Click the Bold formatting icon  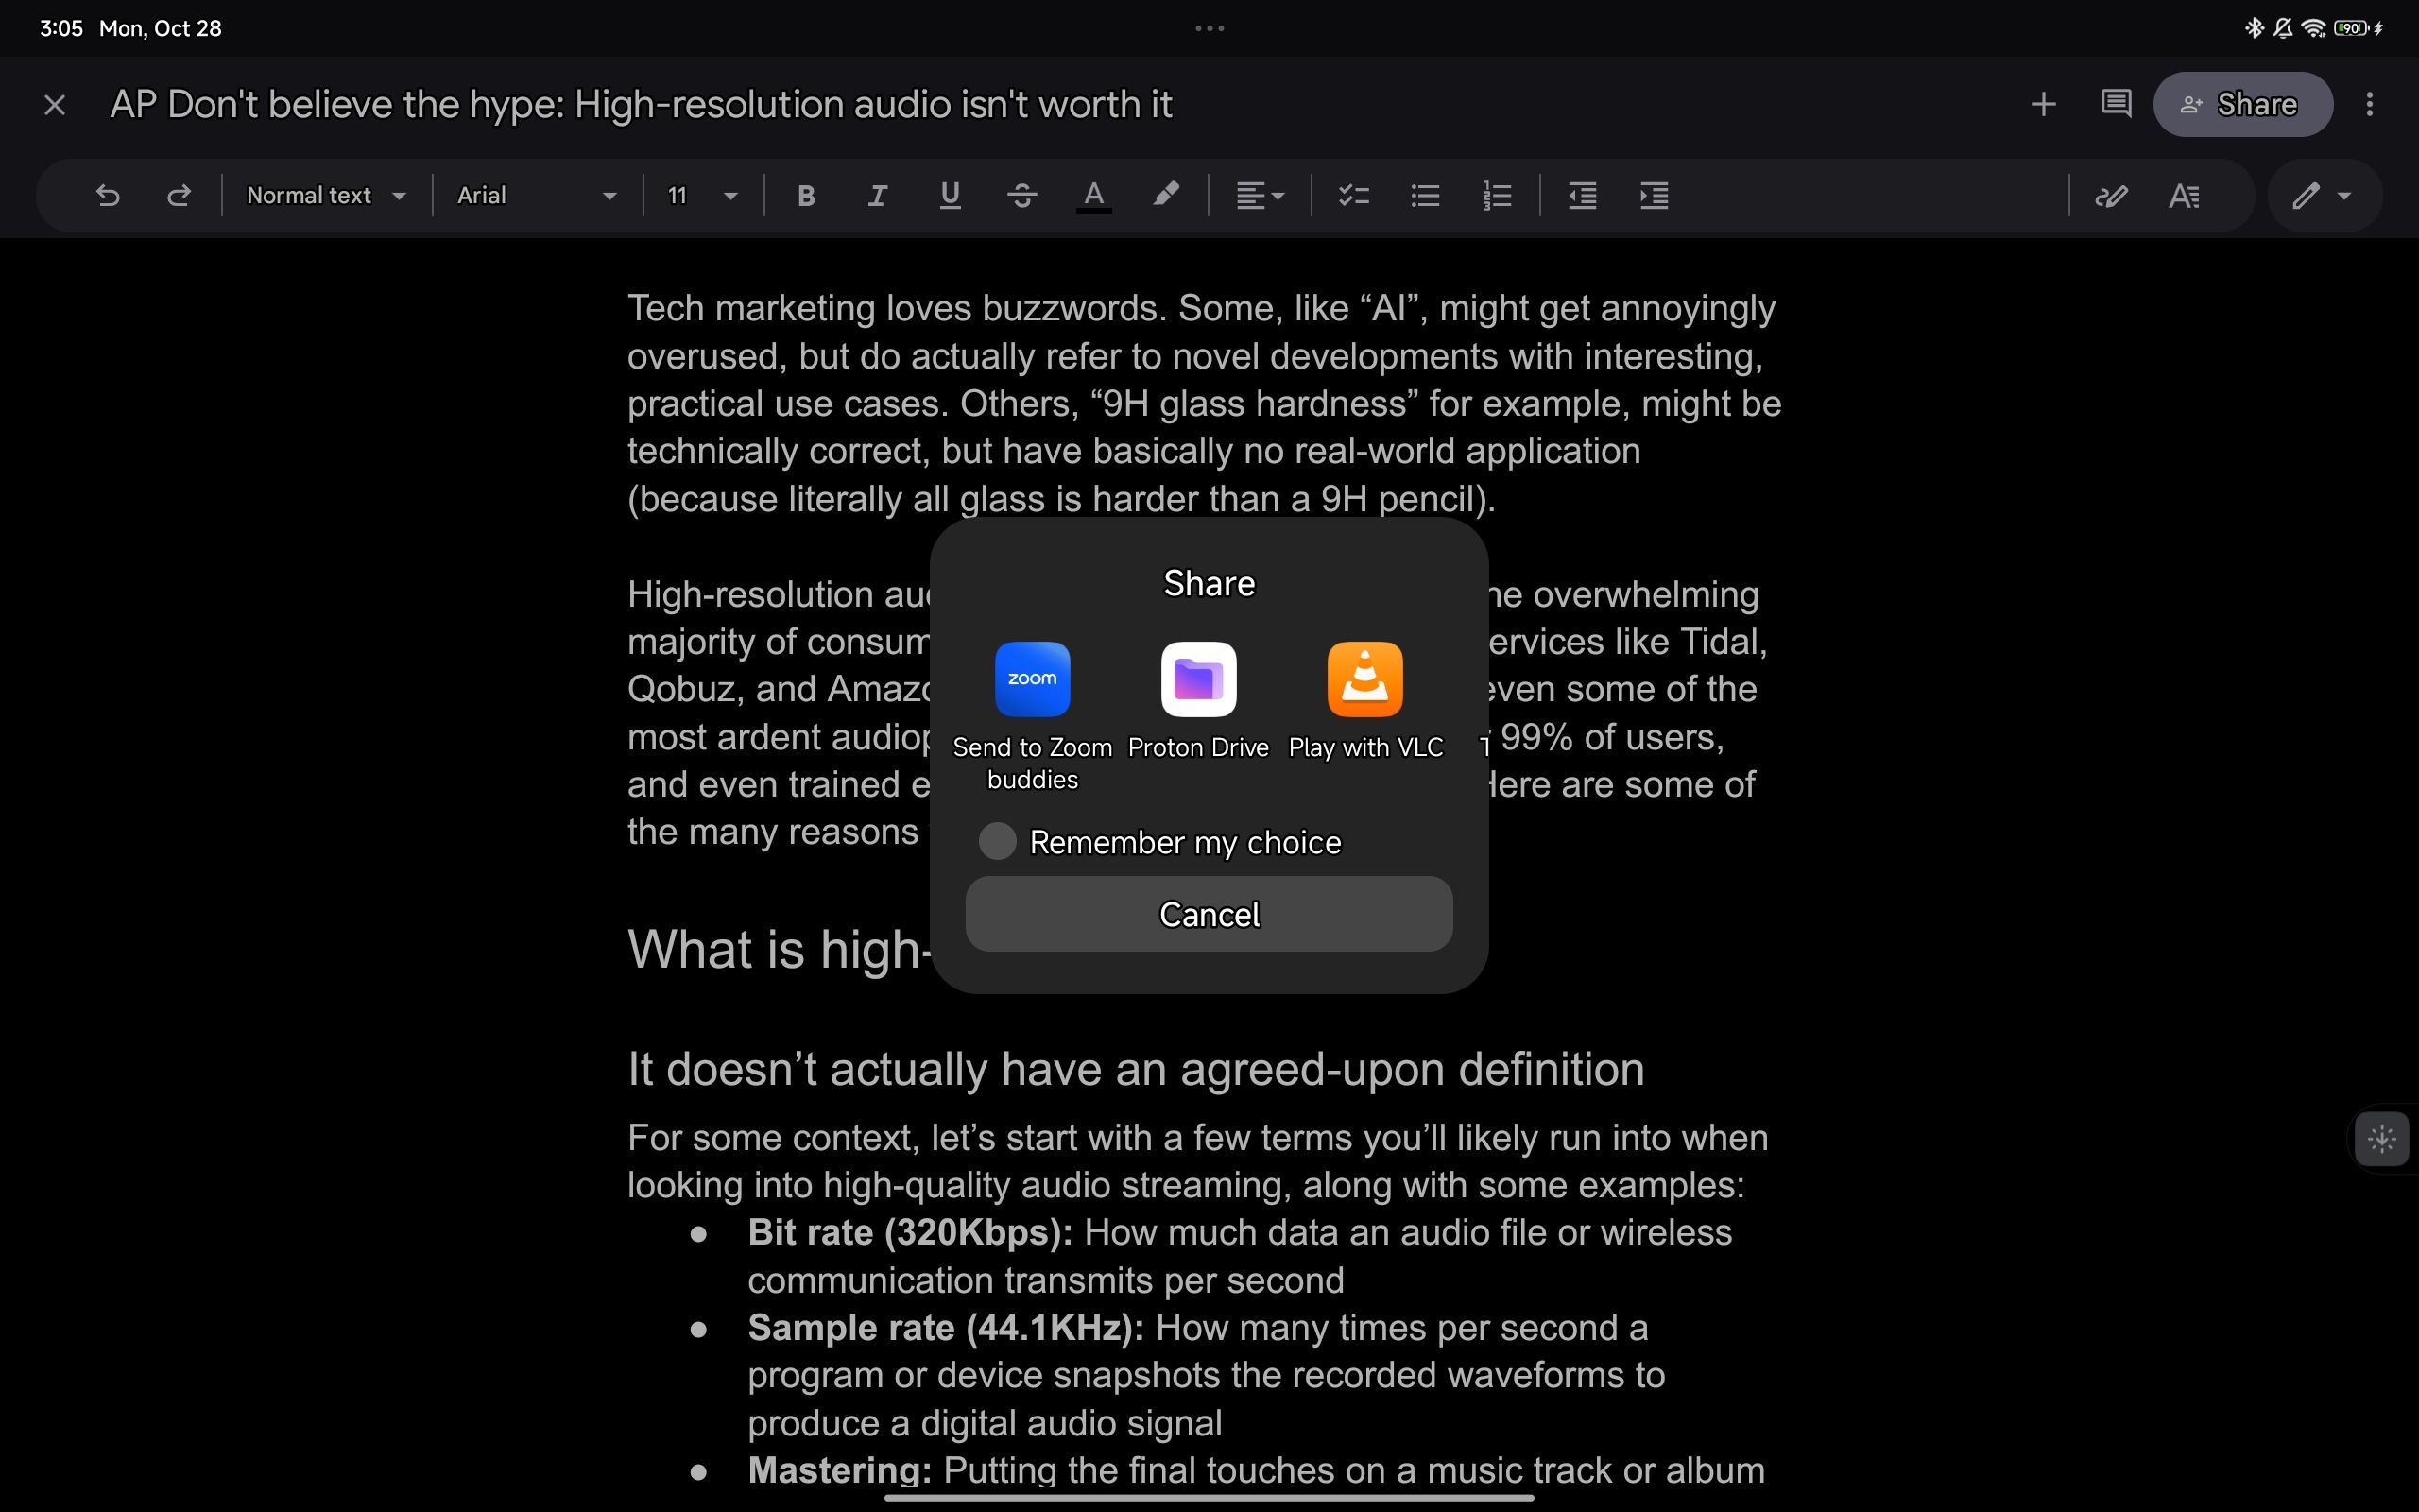(x=803, y=194)
